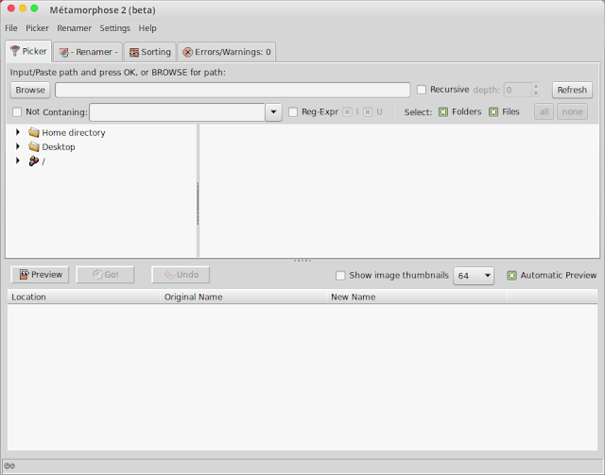Click the Refresh button

point(572,90)
